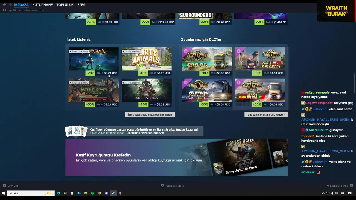Click the taskbar clock 08:49

342,193
